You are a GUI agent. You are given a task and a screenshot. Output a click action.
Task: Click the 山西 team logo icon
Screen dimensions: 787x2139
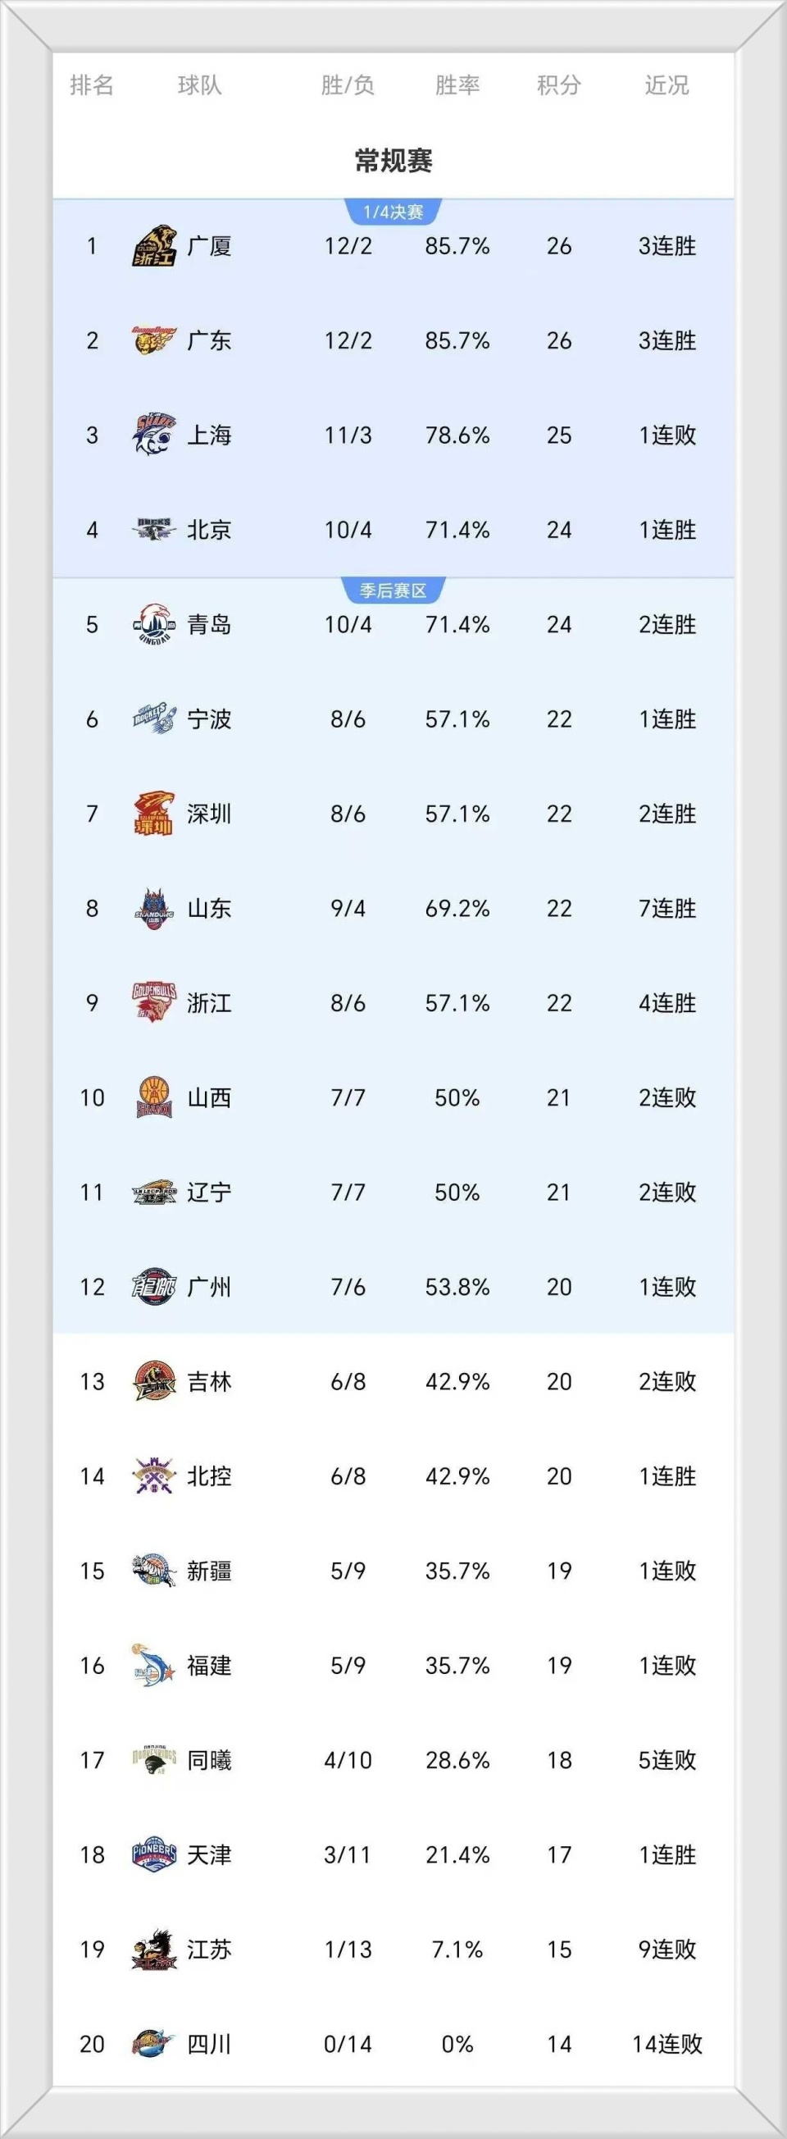154,1097
